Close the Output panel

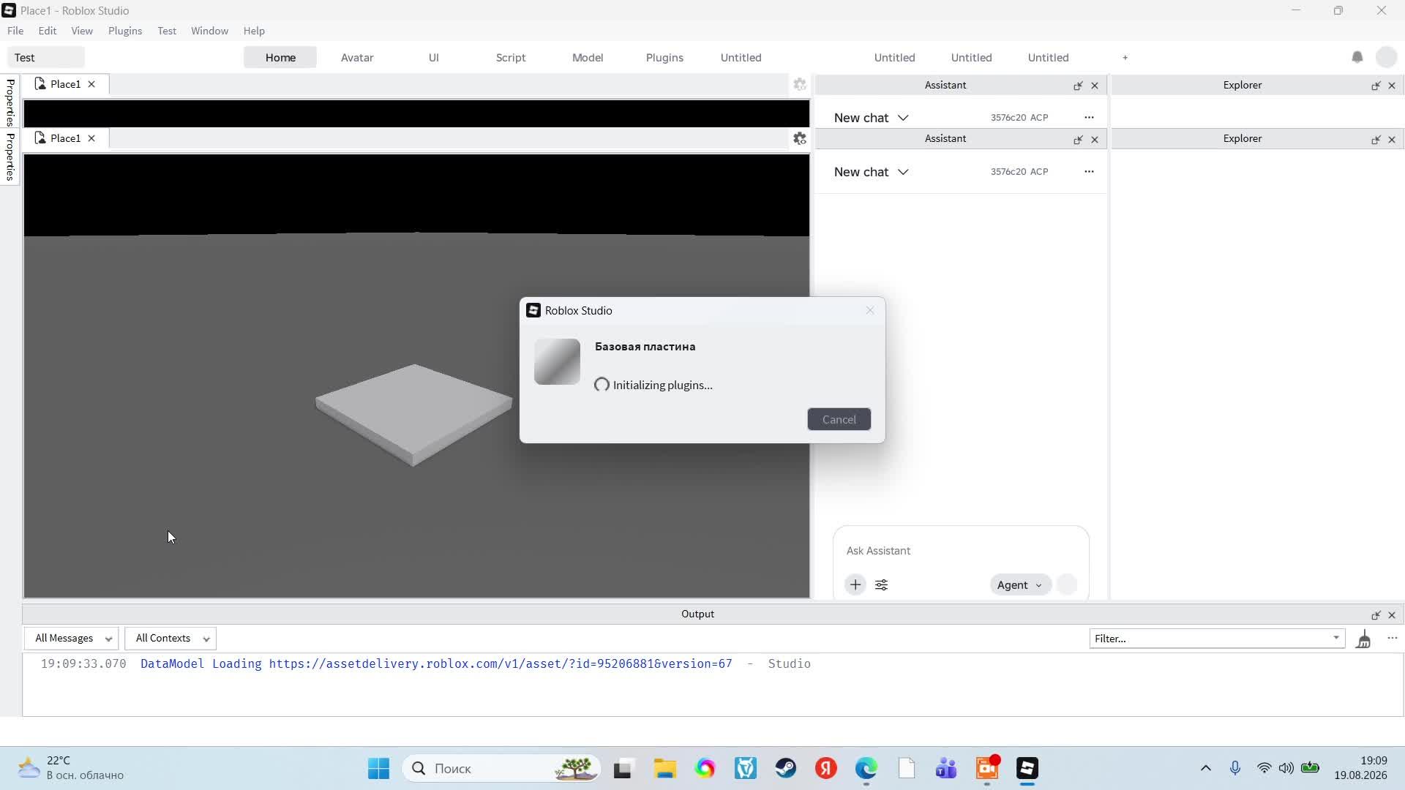[x=1392, y=615]
